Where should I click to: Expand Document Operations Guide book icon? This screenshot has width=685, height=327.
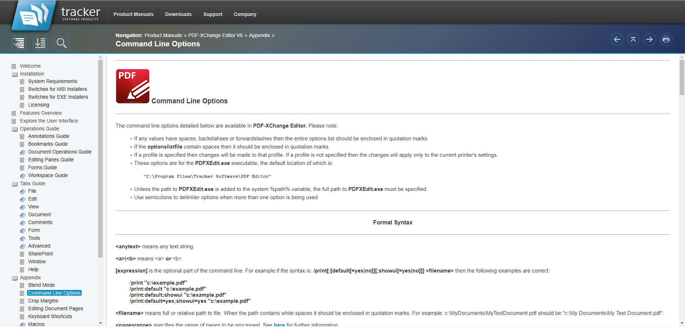pos(23,152)
